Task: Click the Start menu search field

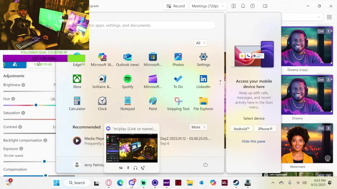Action: [x=152, y=25]
